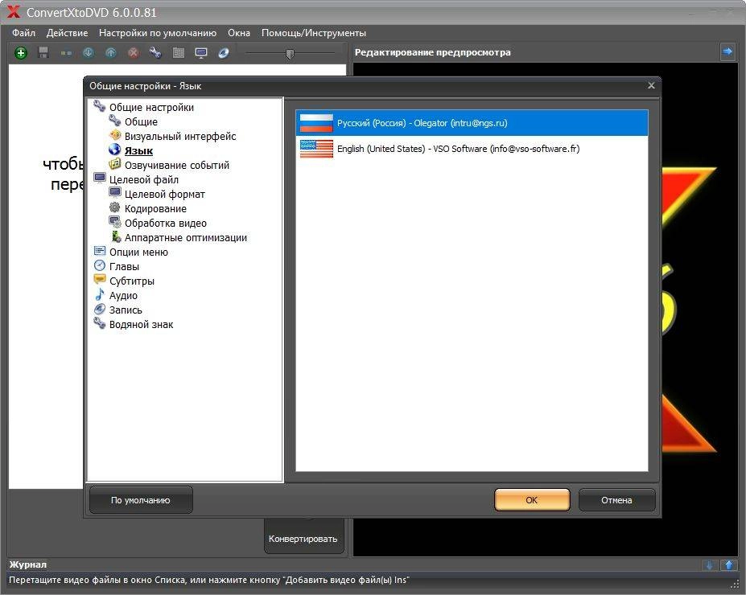The image size is (746, 595).
Task: Open settings via the wrench toolbar icon
Action: pos(155,53)
